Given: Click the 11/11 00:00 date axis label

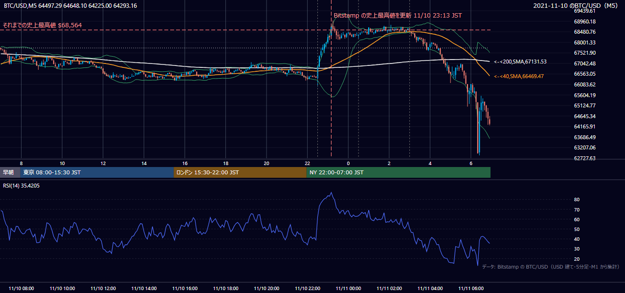Looking at the screenshot, I should click(348, 289).
